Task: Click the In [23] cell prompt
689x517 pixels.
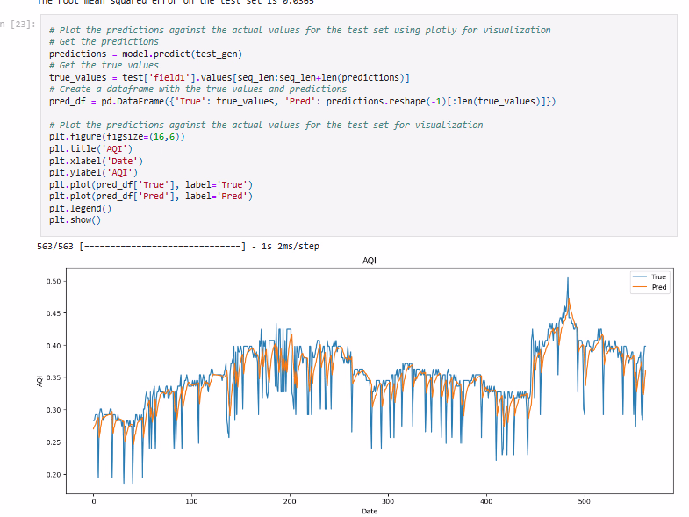Action: coord(18,24)
